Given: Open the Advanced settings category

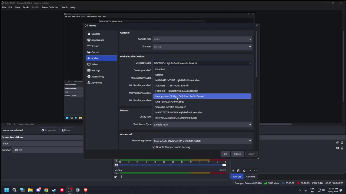Looking at the screenshot, I should point(101,83).
